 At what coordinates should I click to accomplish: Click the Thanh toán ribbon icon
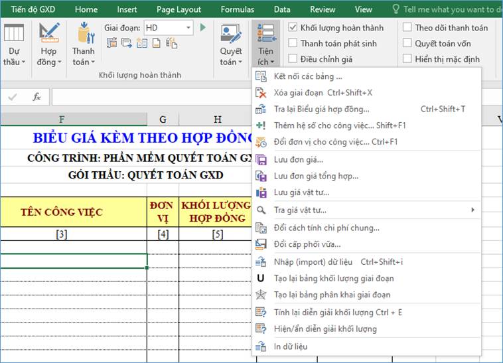click(84, 35)
